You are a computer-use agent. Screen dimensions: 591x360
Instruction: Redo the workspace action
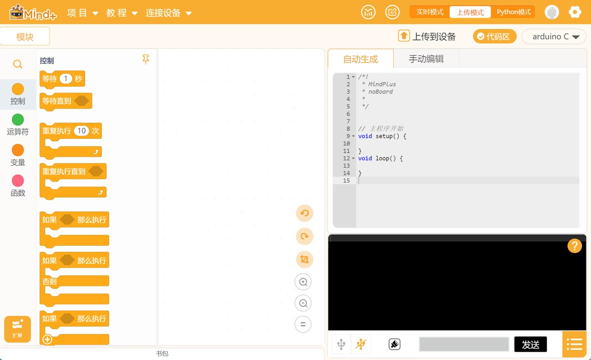click(304, 236)
